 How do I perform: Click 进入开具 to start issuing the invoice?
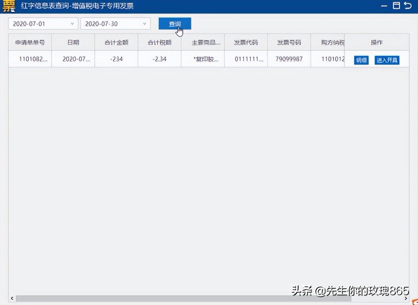pyautogui.click(x=387, y=60)
